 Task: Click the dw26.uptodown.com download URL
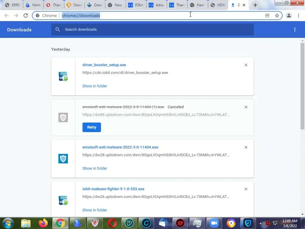click(156, 197)
